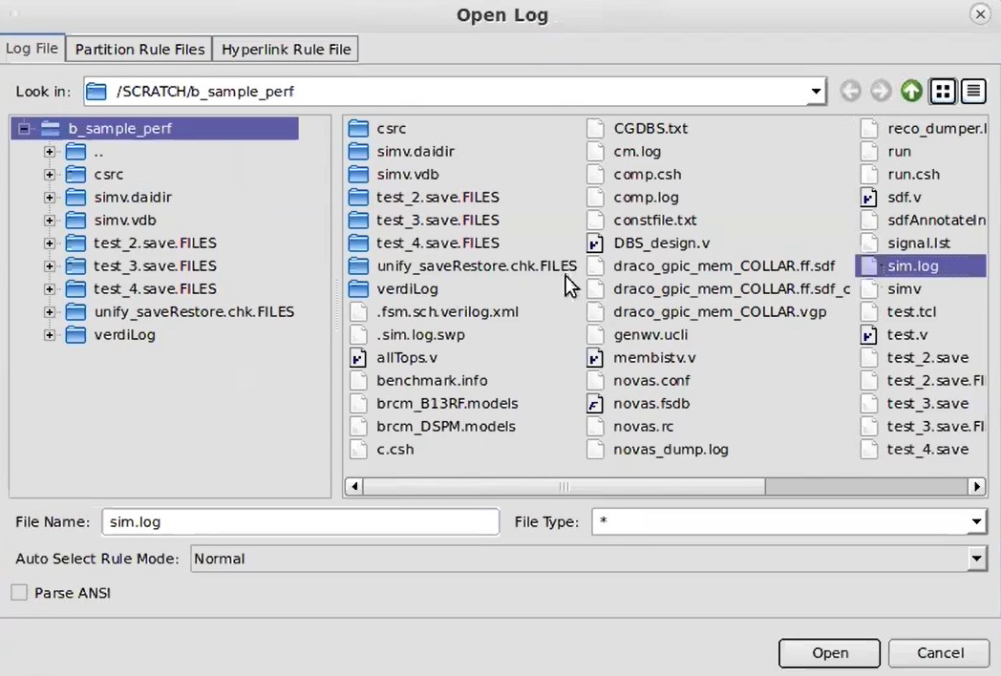Collapse the b_sample_perf tree node
Screen dimensions: 1001x676
coord(24,129)
